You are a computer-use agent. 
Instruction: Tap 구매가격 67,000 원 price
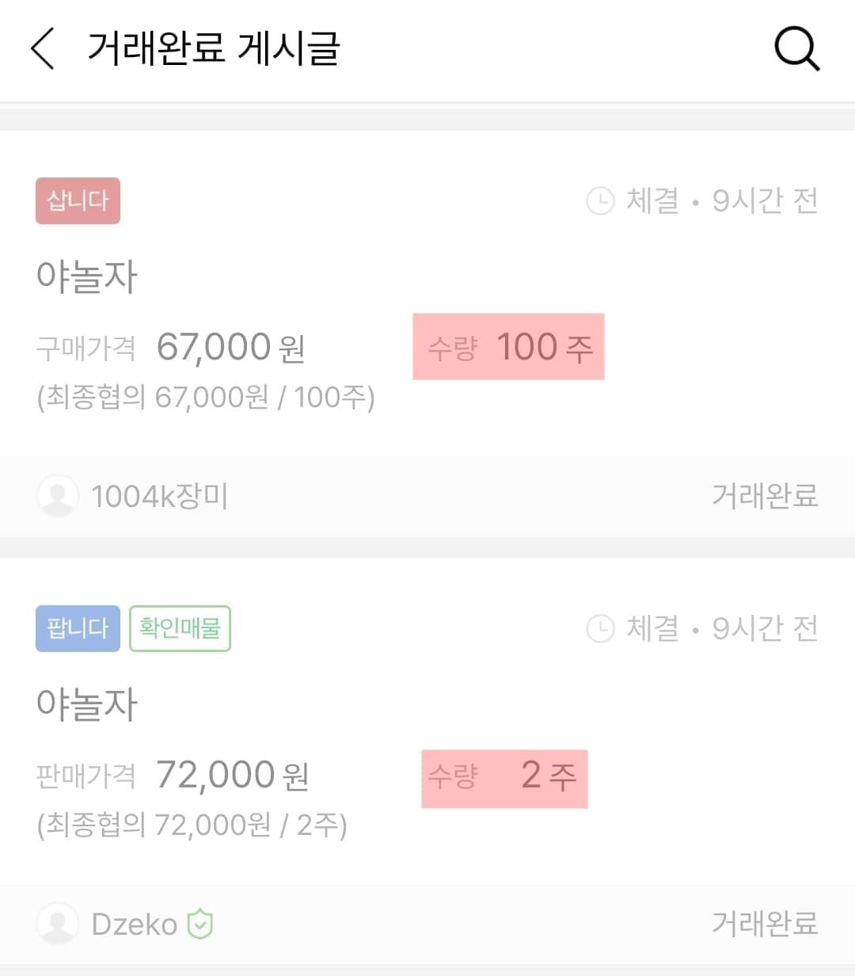[230, 347]
